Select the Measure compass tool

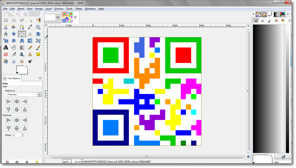(6, 34)
